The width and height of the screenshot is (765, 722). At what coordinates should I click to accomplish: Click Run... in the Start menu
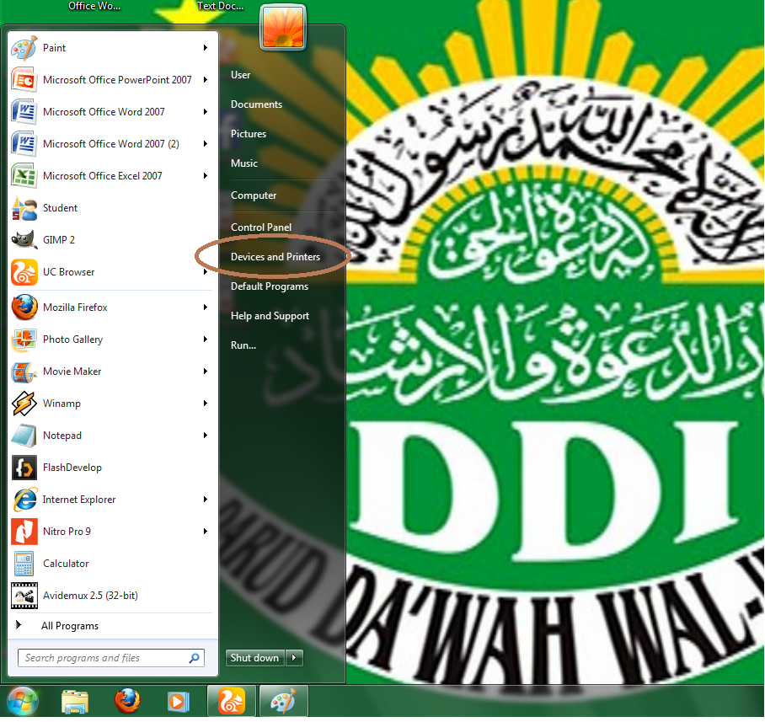coord(243,345)
